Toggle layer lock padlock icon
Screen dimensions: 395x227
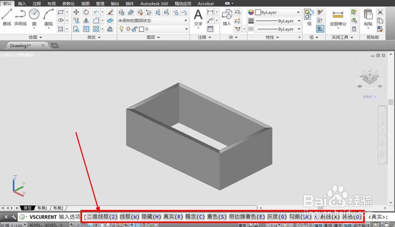[135, 29]
